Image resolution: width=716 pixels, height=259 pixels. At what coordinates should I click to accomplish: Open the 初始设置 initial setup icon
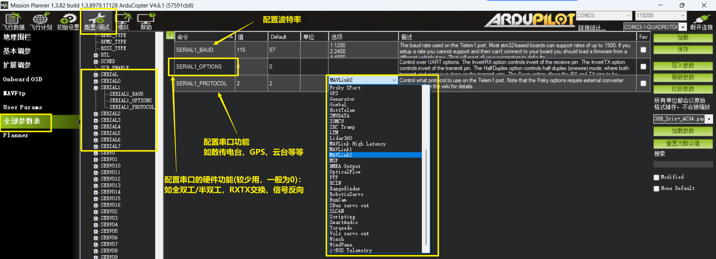[x=68, y=21]
